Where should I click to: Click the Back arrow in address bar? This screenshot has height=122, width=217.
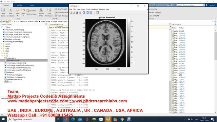click(1, 21)
